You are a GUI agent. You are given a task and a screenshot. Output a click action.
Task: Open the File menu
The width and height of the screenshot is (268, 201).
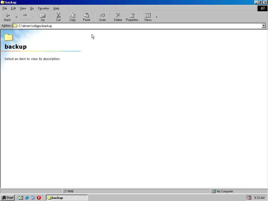5,8
